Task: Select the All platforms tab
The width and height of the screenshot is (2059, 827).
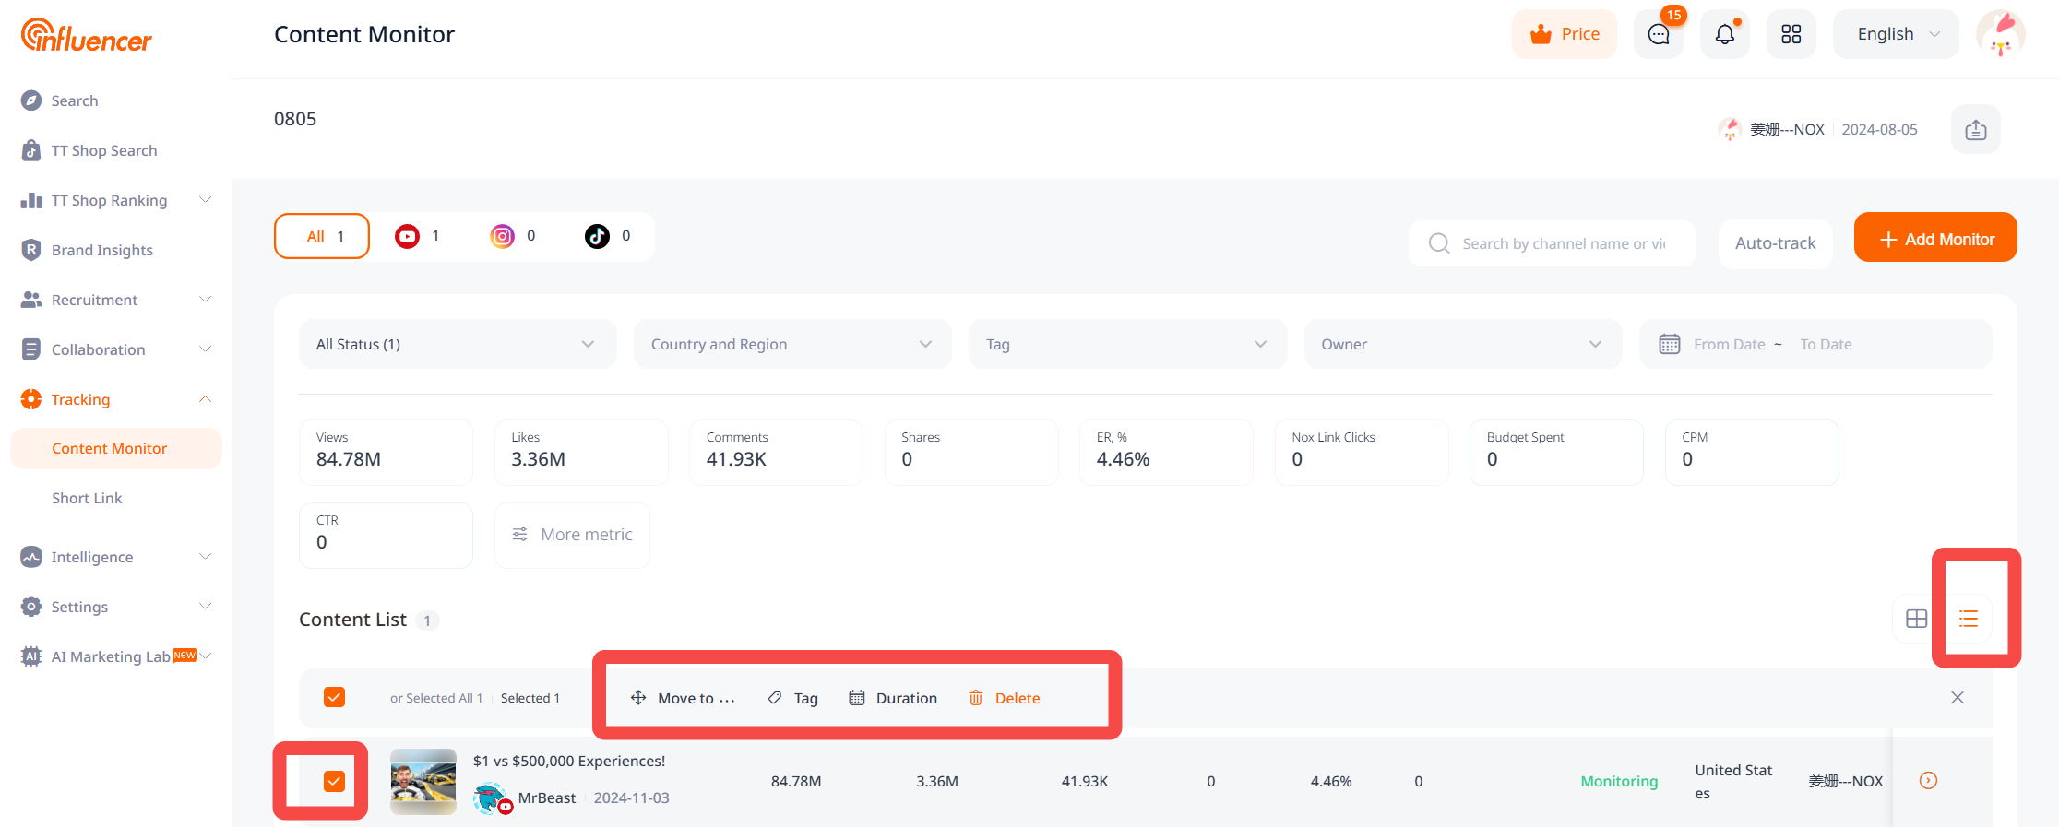Action: point(322,237)
